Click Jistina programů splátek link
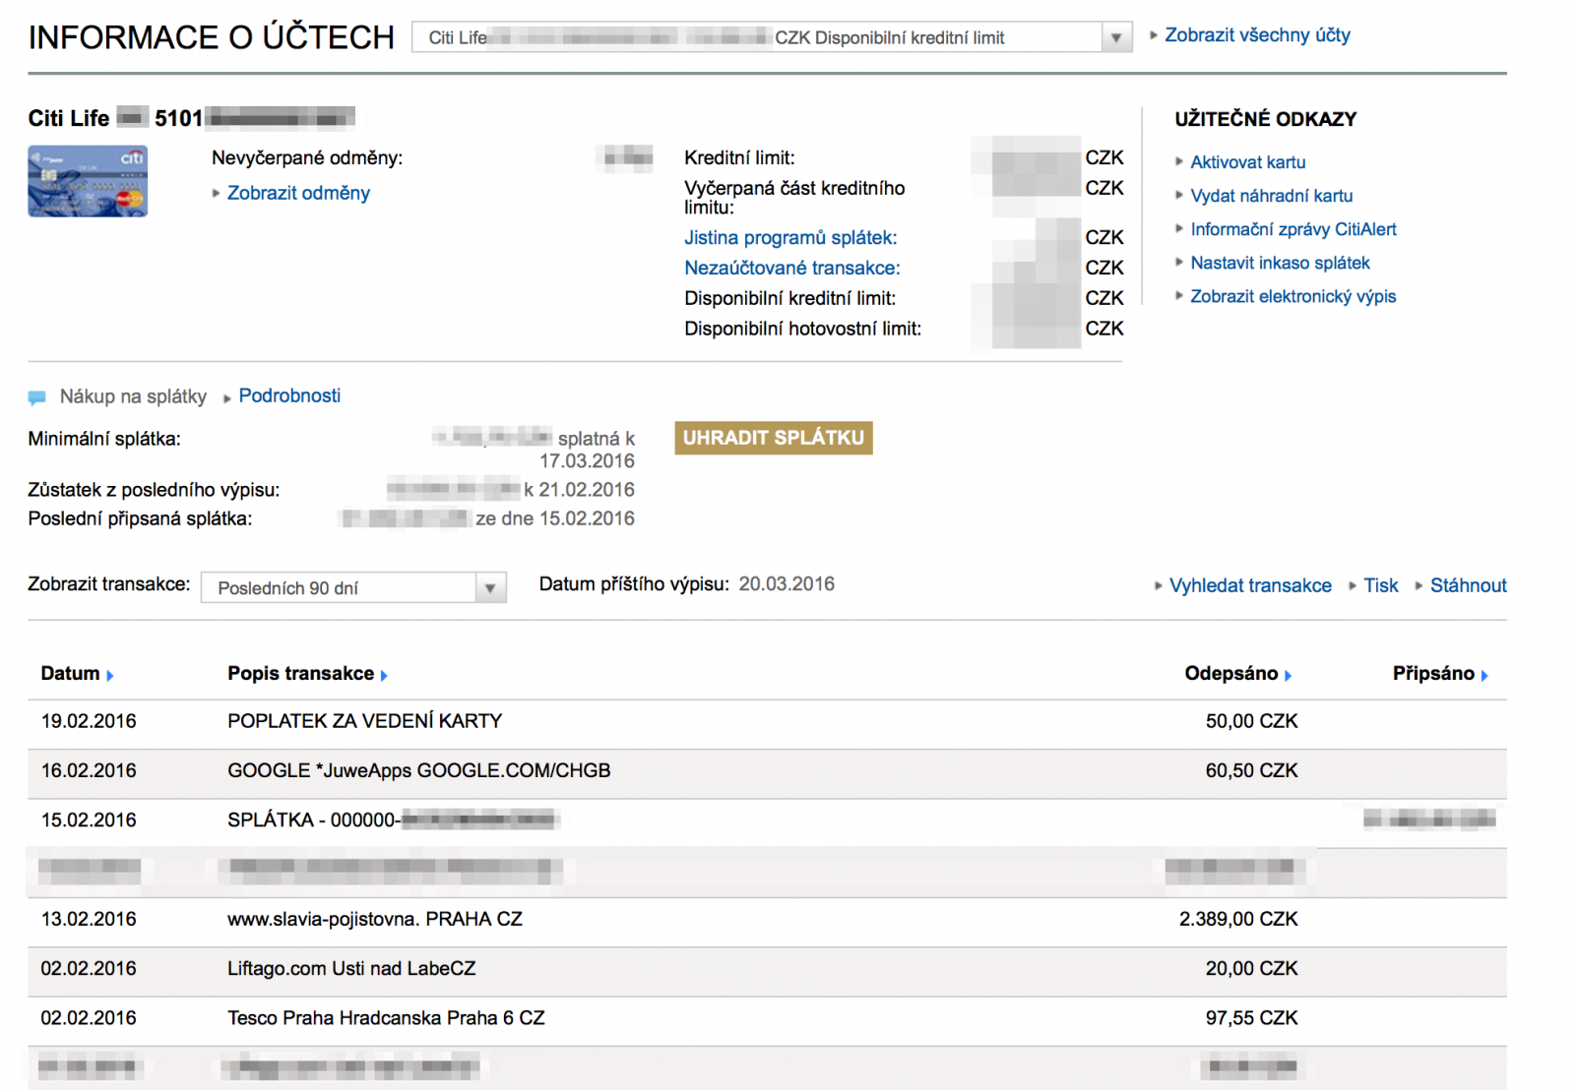Viewport: 1575px width, 1090px height. point(790,238)
